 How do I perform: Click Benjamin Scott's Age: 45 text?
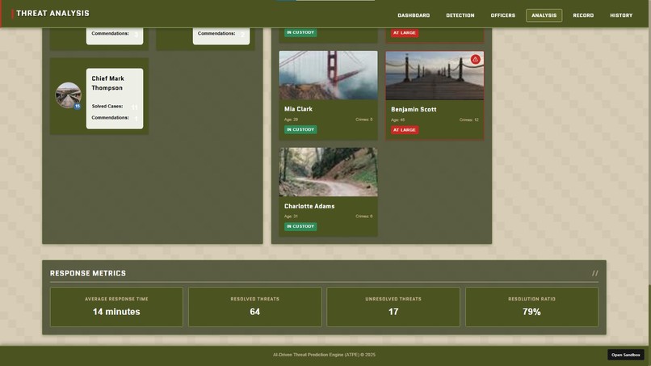[x=397, y=120]
